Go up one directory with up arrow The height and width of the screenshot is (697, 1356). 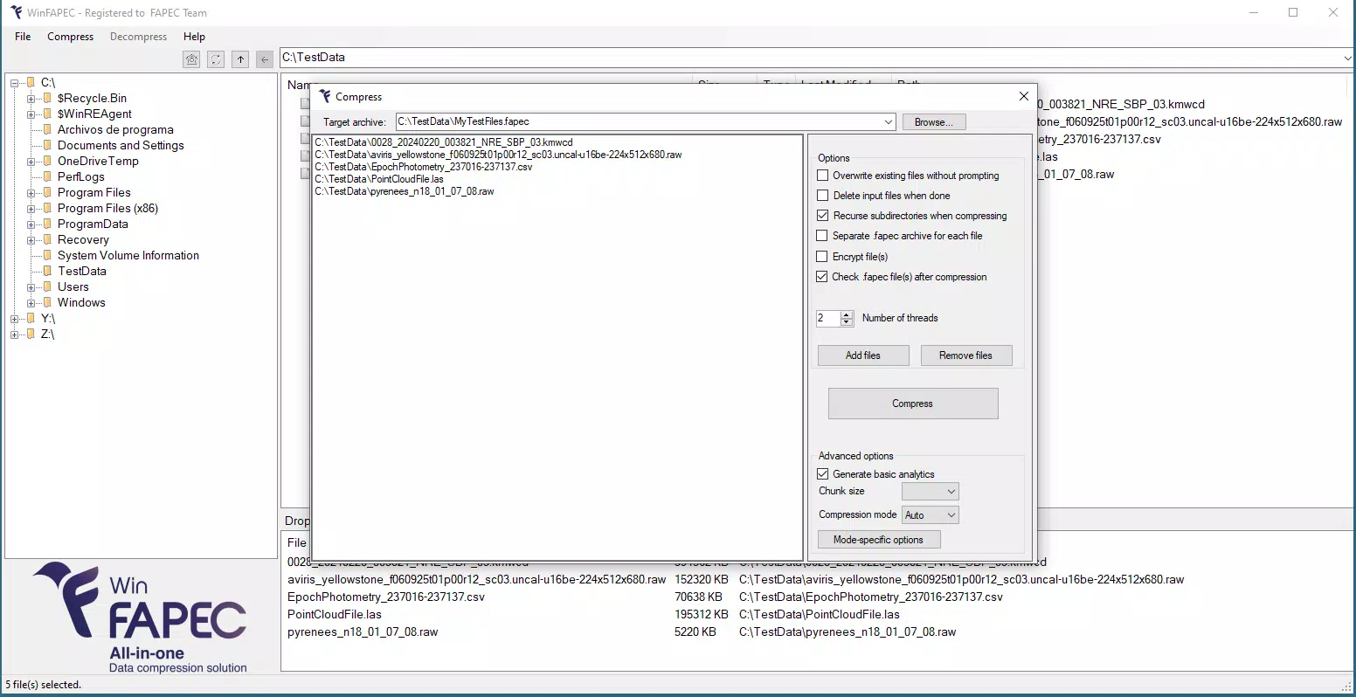(x=240, y=59)
